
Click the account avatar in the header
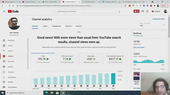pyautogui.click(x=165, y=11)
